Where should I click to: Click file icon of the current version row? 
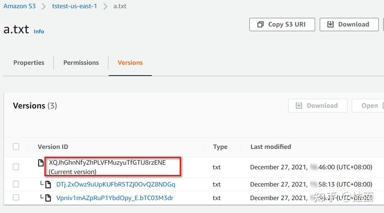[41, 163]
